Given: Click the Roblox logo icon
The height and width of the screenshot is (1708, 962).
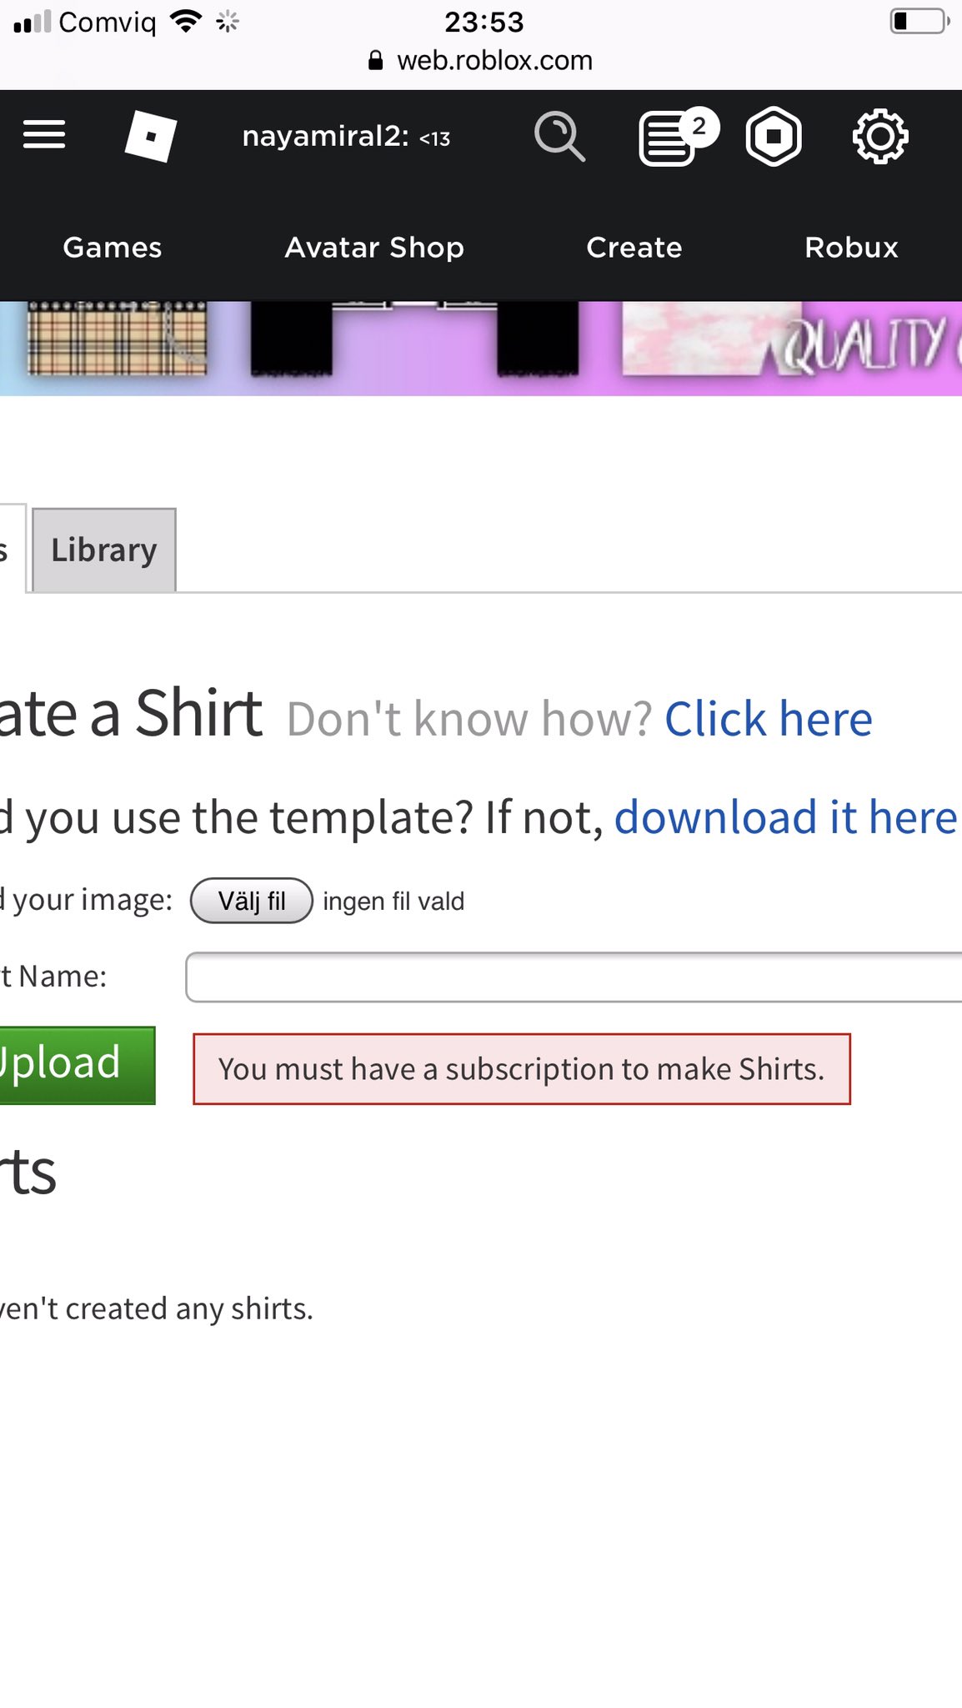Looking at the screenshot, I should click(x=151, y=136).
